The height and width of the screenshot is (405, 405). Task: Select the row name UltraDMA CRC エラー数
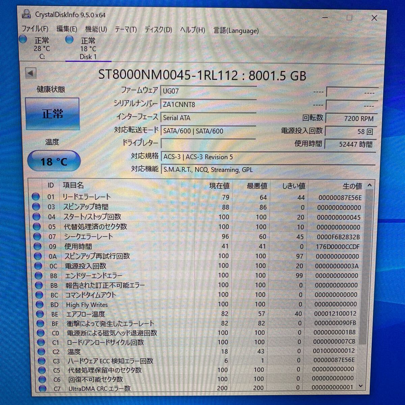coord(100,388)
